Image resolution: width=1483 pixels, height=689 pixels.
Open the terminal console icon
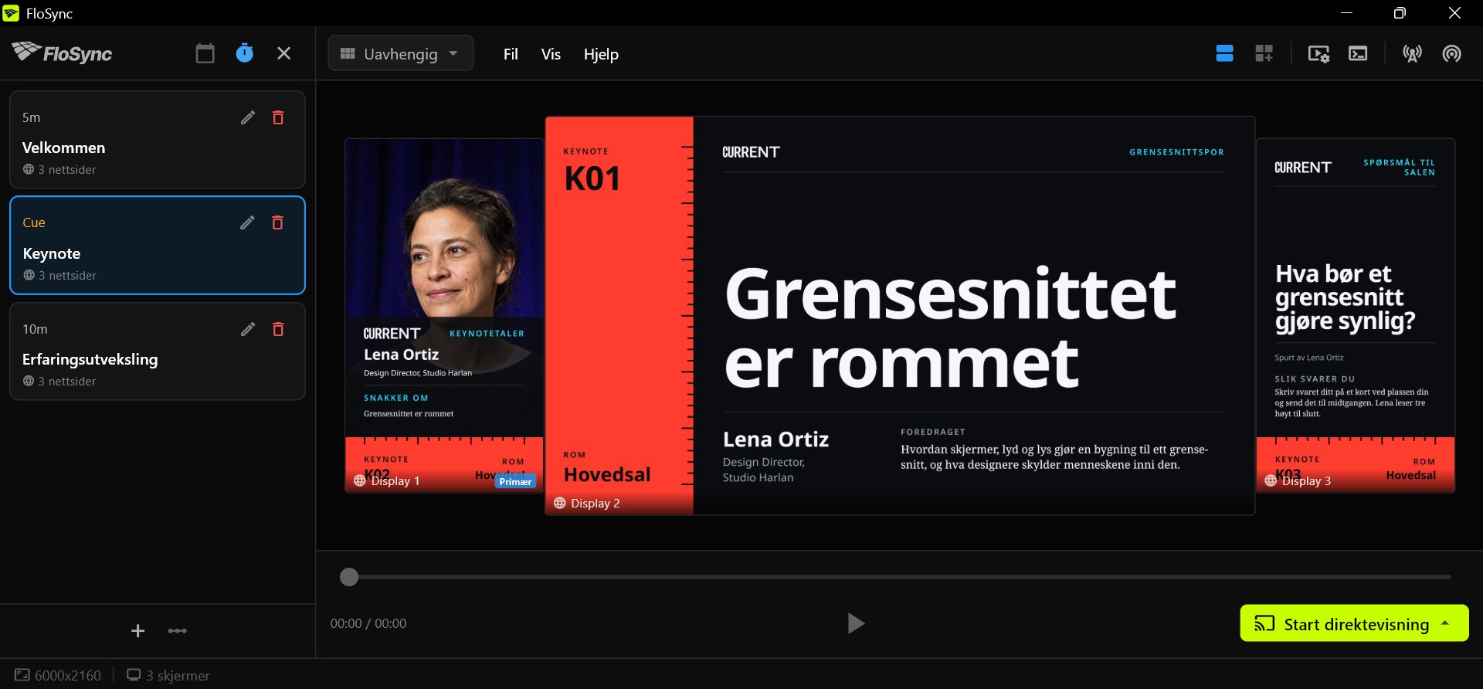pos(1358,53)
